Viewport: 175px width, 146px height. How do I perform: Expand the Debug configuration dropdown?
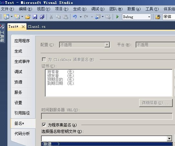pyautogui.click(x=149, y=17)
